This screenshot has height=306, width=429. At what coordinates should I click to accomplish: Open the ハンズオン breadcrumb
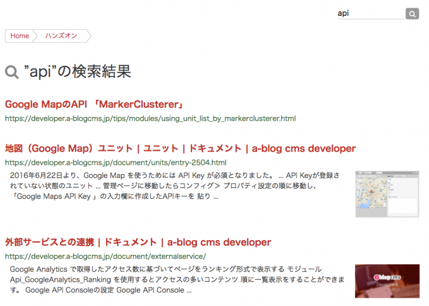pos(61,36)
